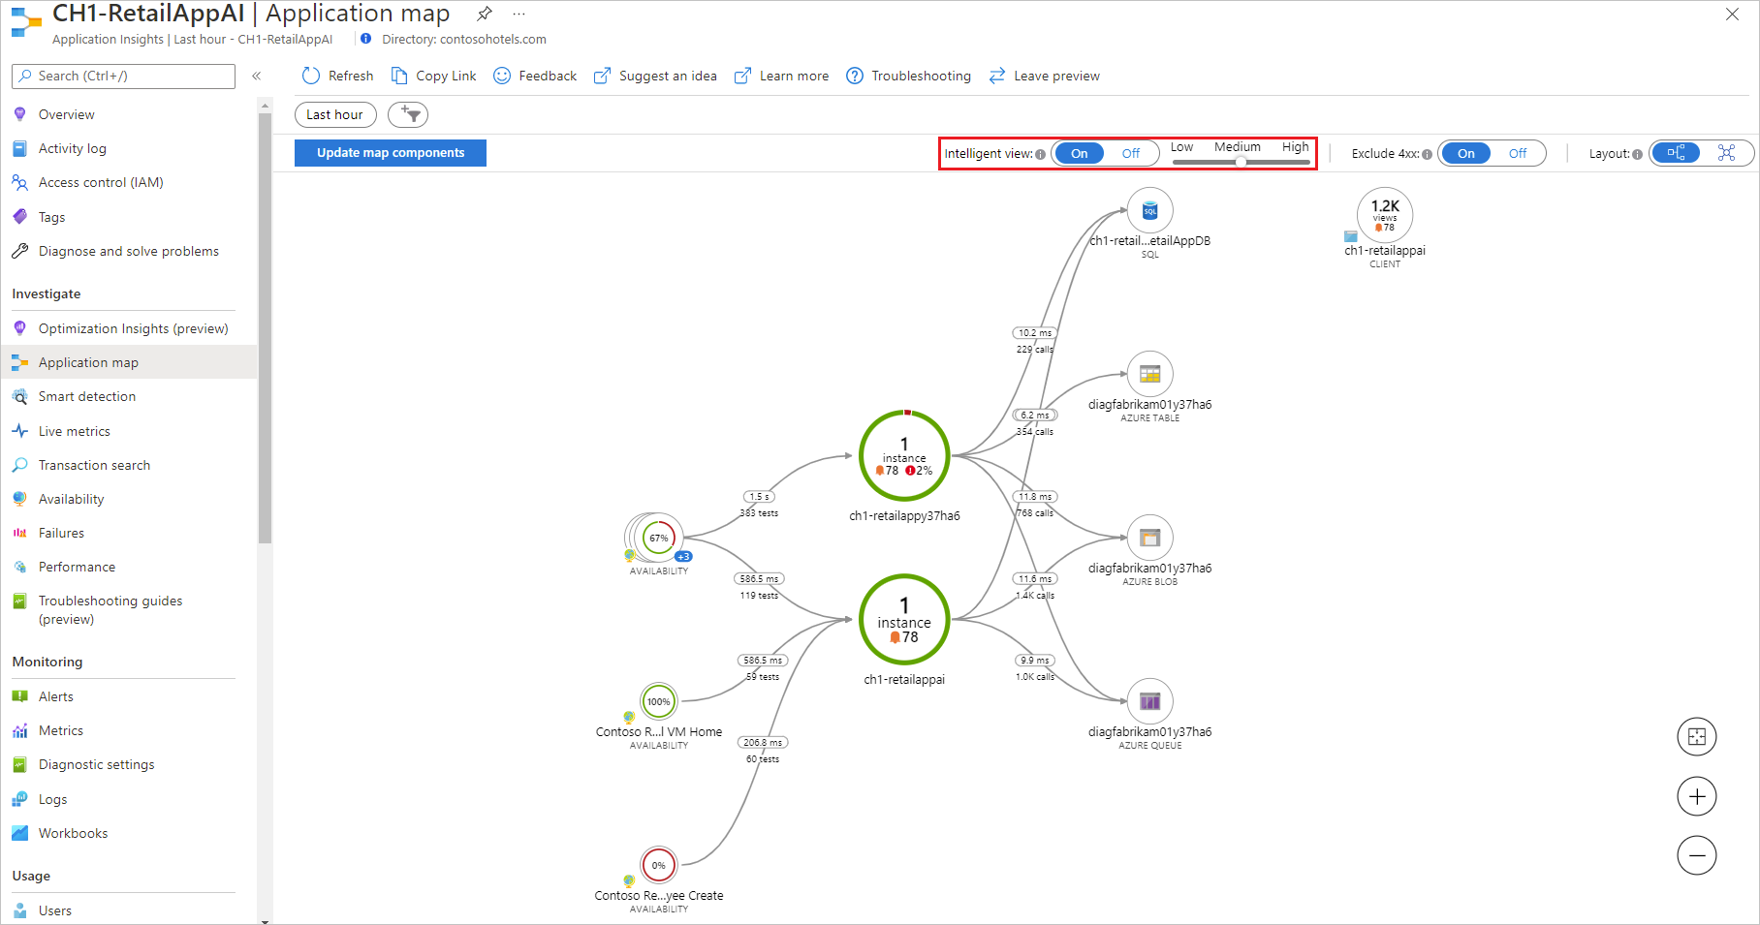Select Application map menu item

pyautogui.click(x=129, y=362)
